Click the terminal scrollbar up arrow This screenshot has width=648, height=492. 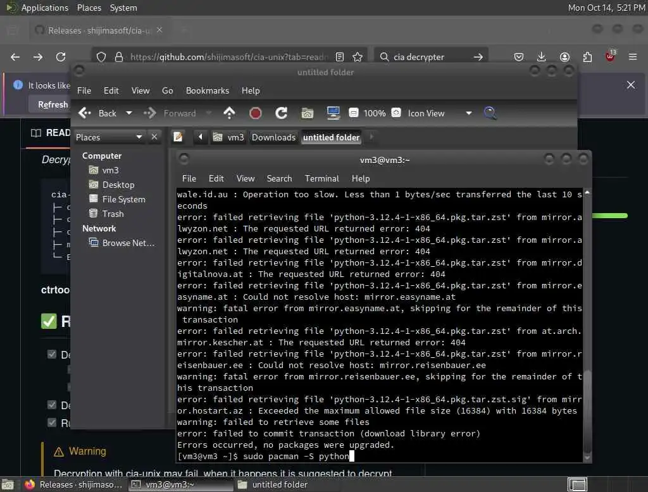coord(587,192)
